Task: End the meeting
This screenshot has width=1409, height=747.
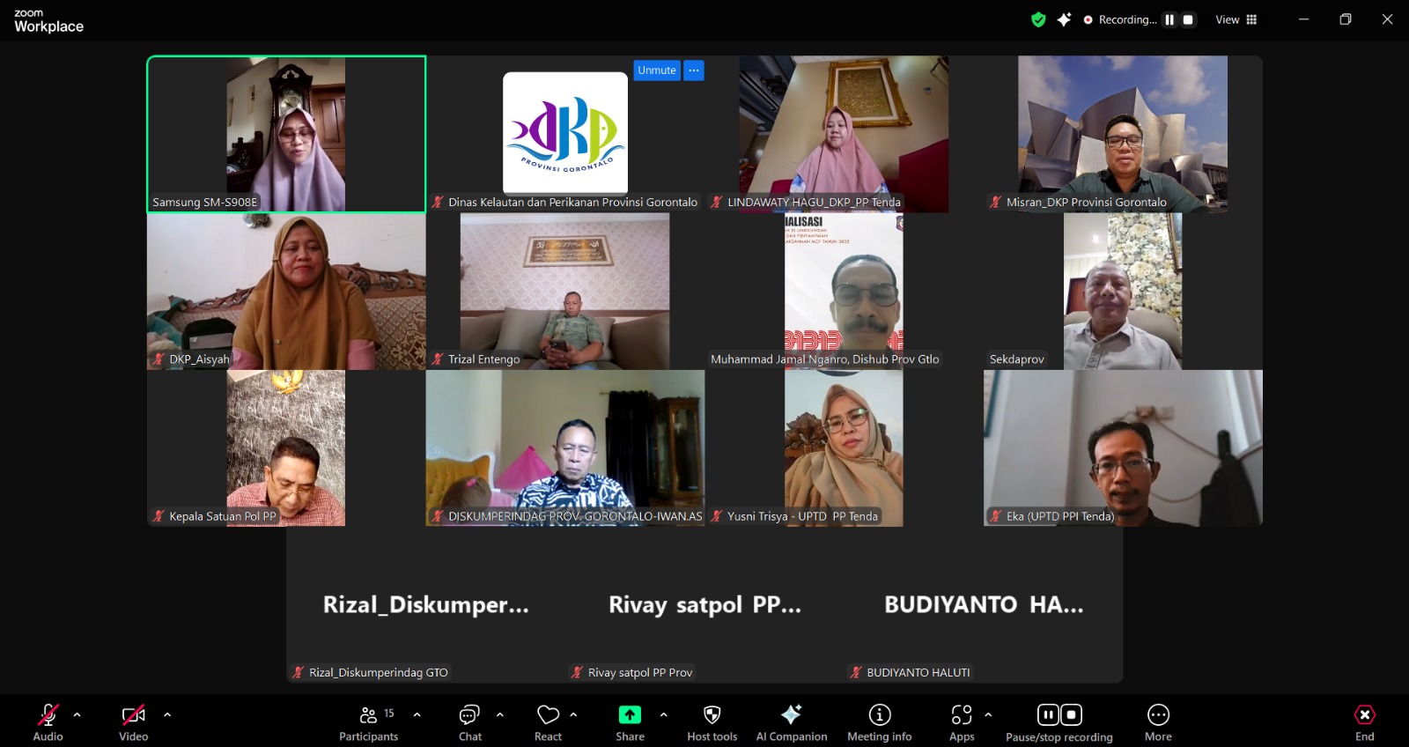Action: [1364, 722]
